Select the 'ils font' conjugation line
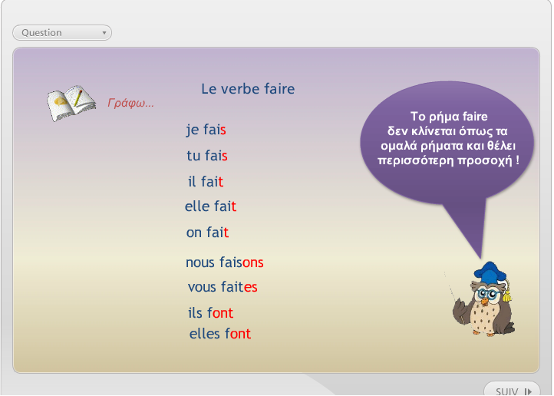This screenshot has height=396, width=554. (210, 314)
